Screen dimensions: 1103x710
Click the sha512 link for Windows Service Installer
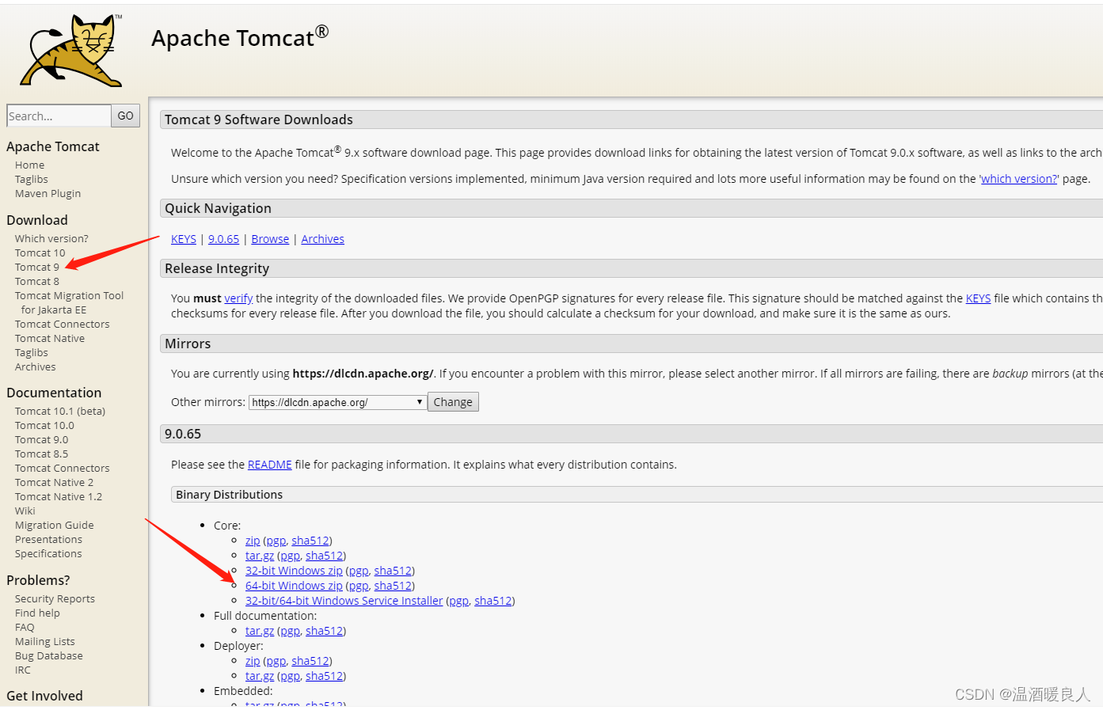(493, 601)
